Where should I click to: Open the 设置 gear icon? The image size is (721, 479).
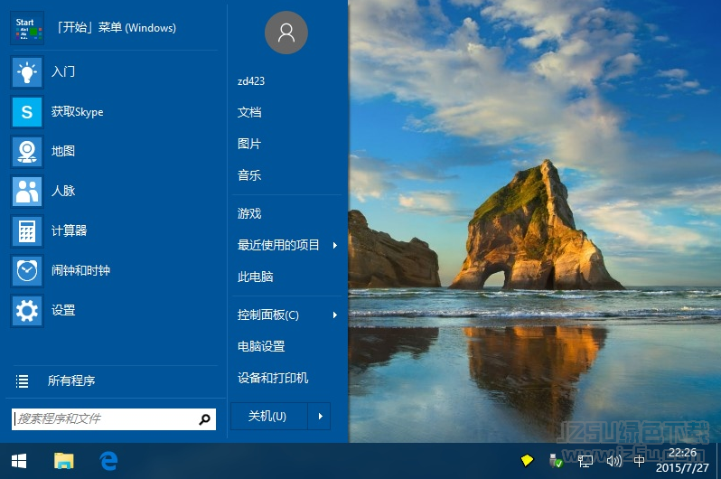coord(27,311)
